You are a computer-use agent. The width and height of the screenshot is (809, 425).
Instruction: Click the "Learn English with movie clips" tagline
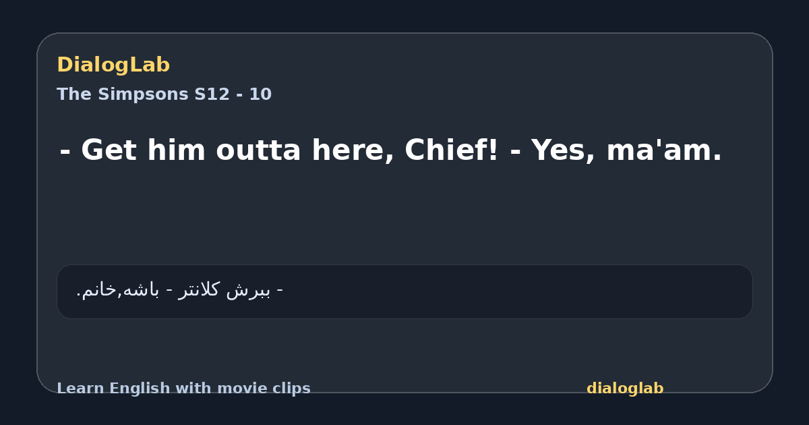(183, 389)
